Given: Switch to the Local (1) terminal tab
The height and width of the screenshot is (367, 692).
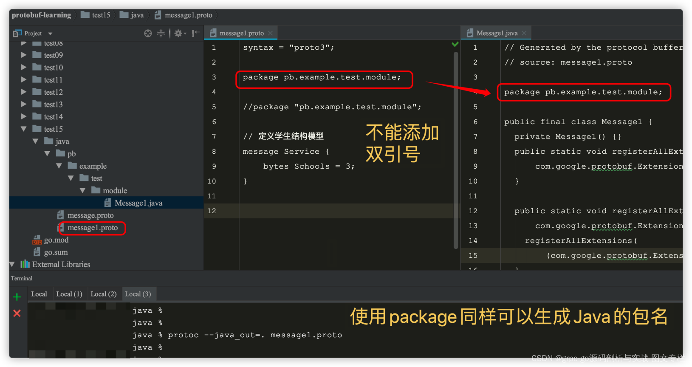Looking at the screenshot, I should pos(69,294).
